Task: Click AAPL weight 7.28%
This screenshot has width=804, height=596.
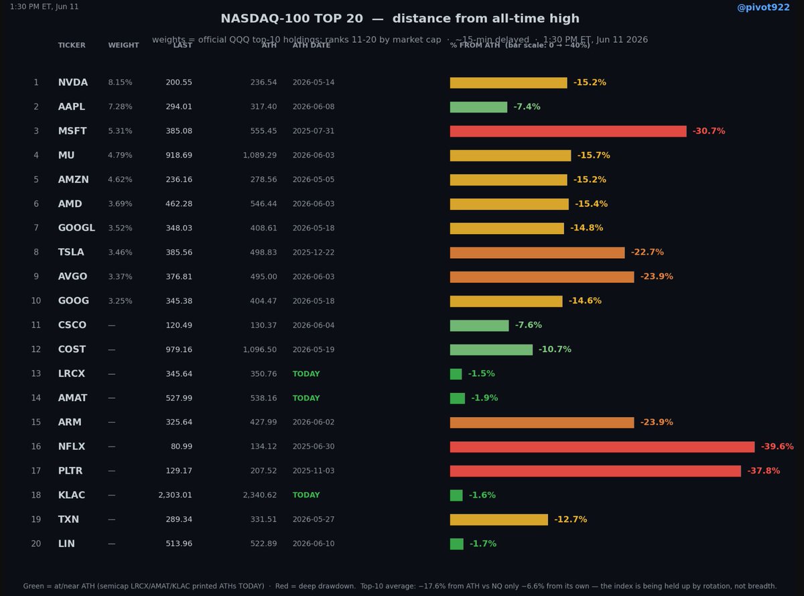Action: pyautogui.click(x=120, y=107)
